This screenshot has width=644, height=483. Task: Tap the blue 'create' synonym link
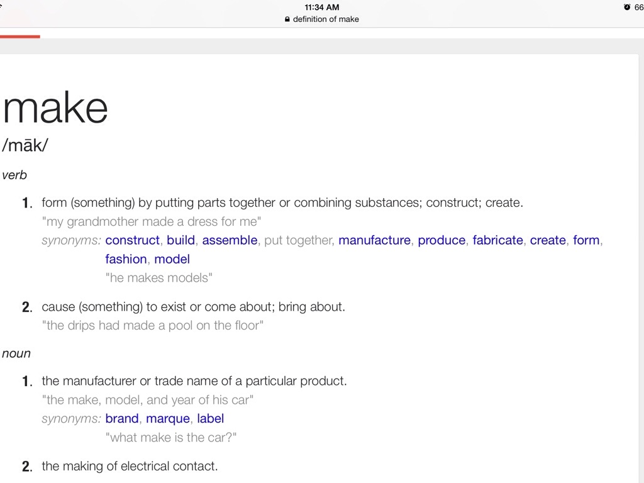548,240
